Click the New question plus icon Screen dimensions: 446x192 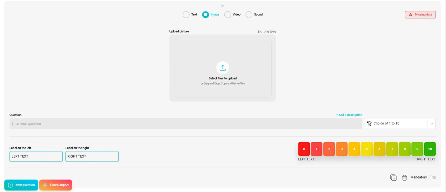(x=10, y=185)
